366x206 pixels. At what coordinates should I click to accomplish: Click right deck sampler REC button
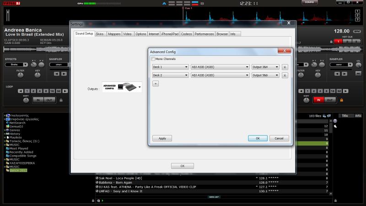click(x=358, y=74)
